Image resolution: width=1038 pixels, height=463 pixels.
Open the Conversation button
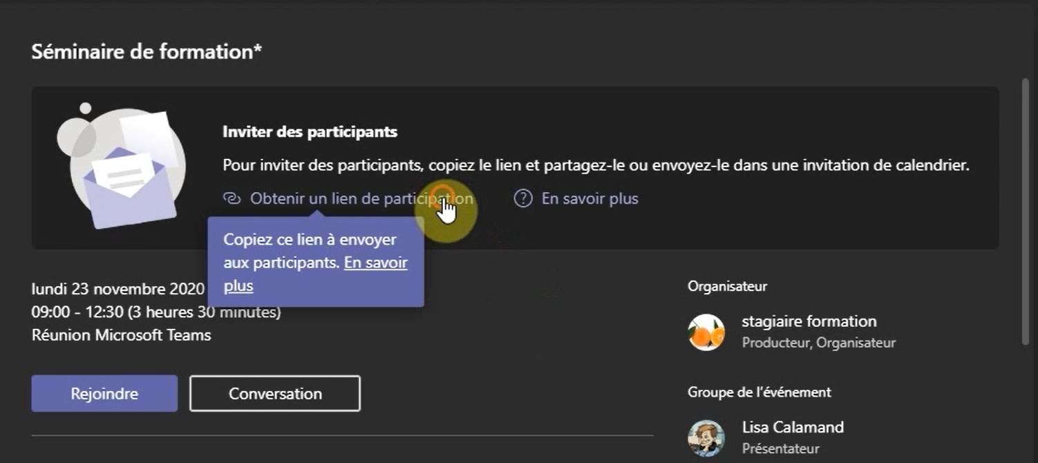(x=275, y=394)
